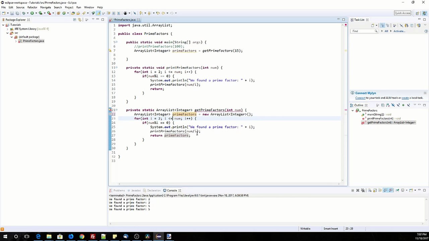This screenshot has height=241, width=429.
Task: Click the create link for local task
Action: pos(405,98)
